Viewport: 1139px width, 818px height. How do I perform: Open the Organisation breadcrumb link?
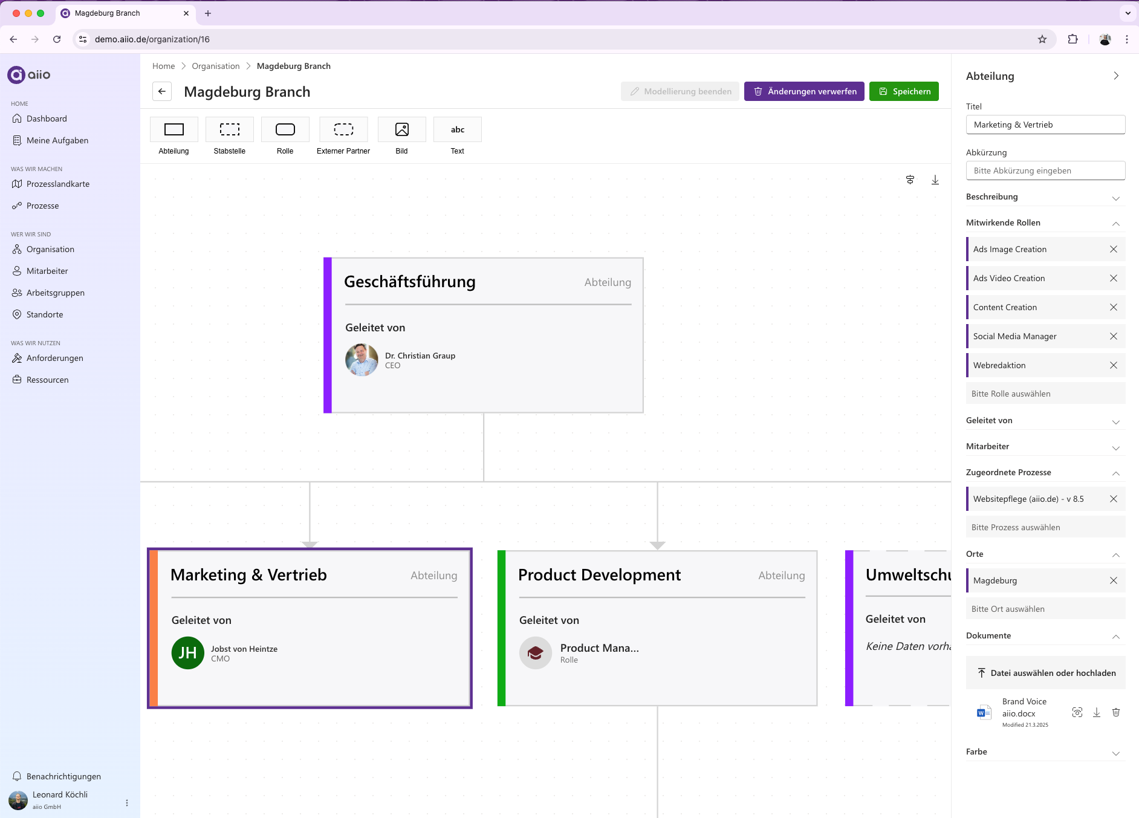pos(215,66)
